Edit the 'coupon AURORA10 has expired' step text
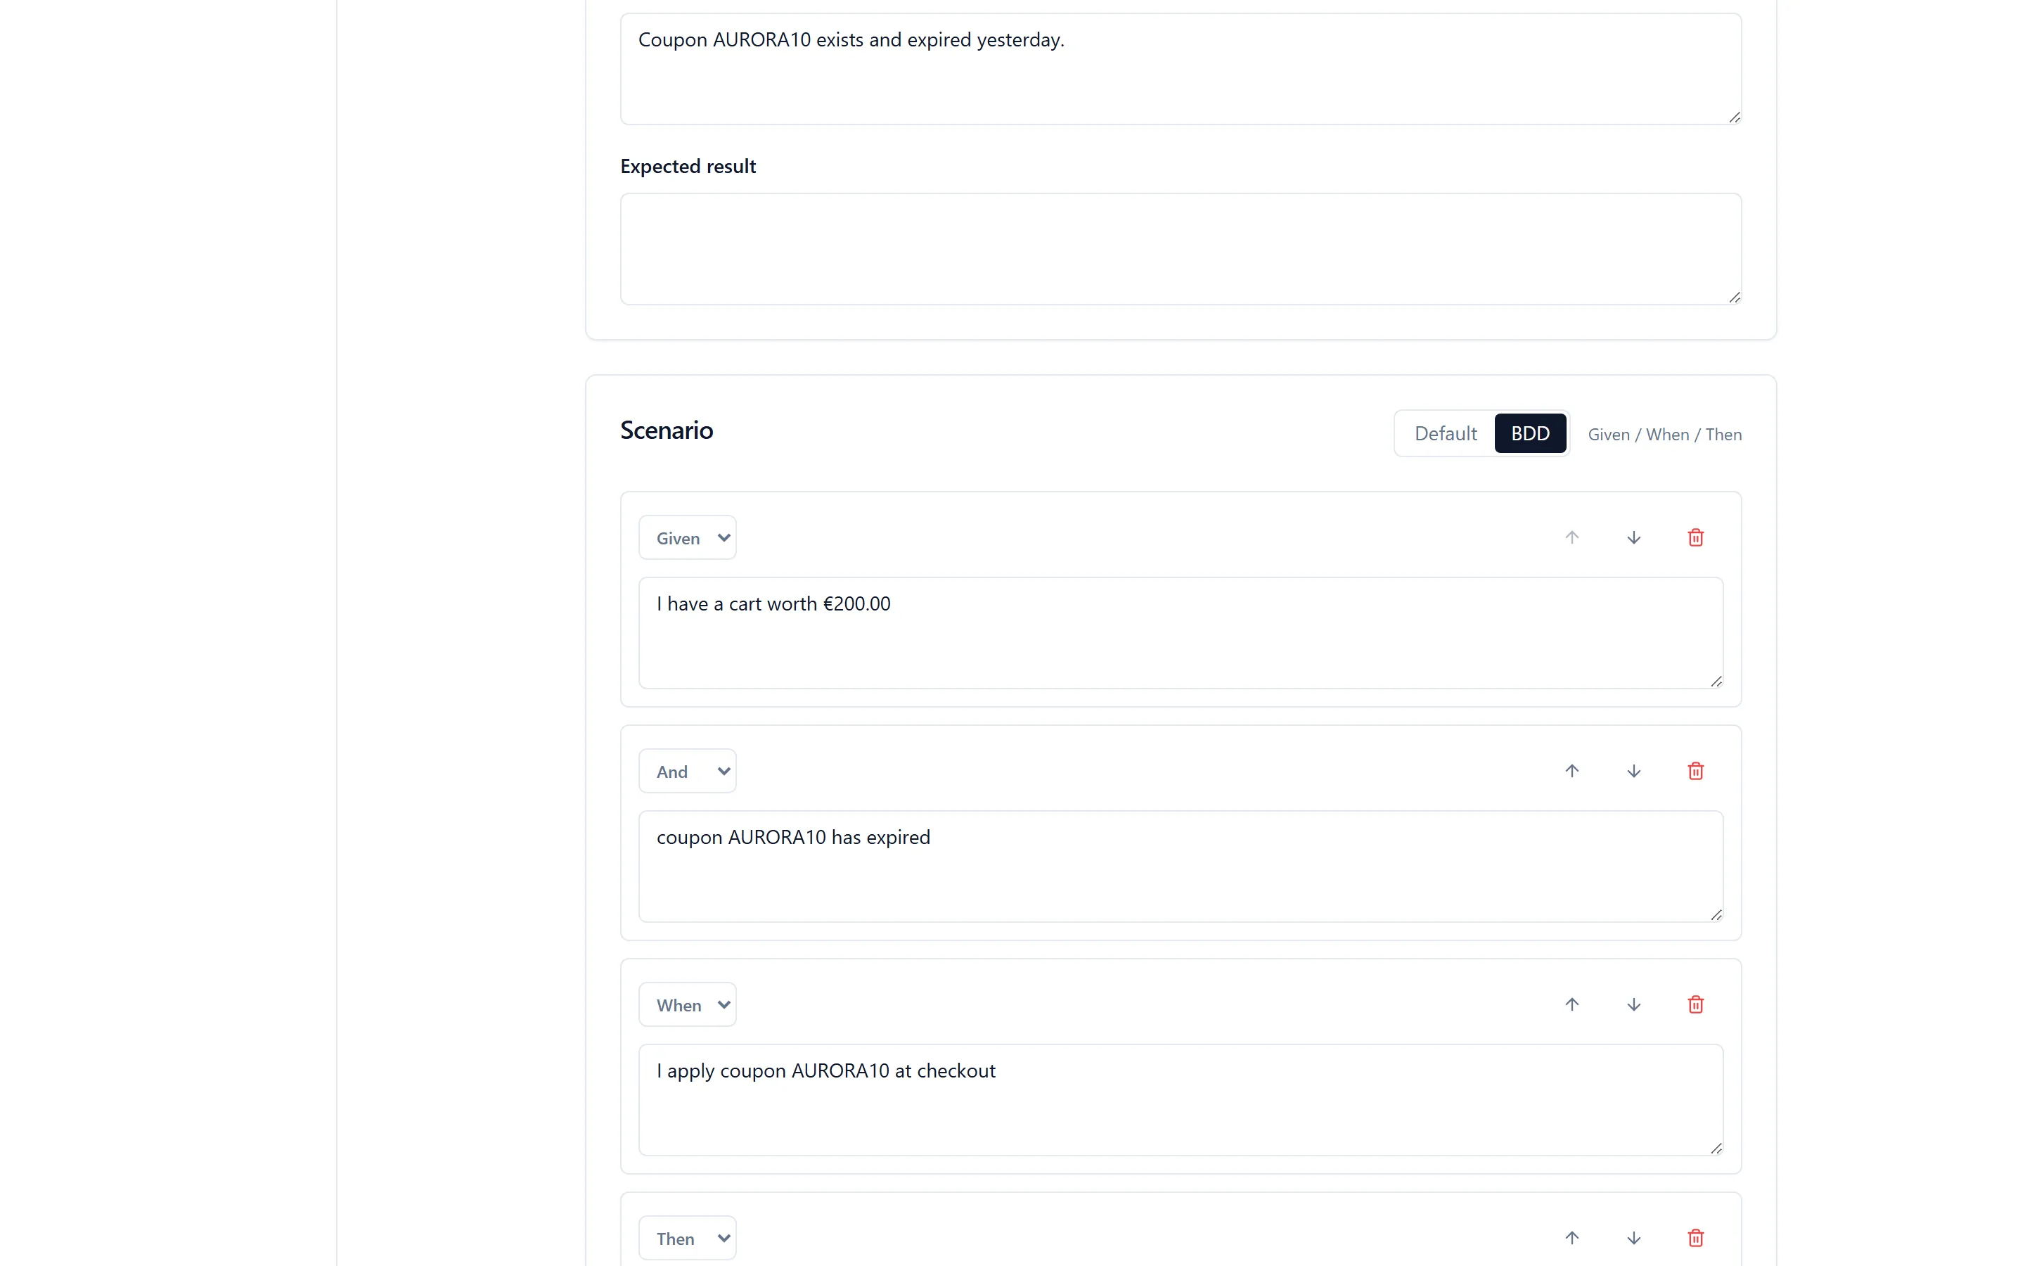2025x1266 pixels. click(1181, 867)
